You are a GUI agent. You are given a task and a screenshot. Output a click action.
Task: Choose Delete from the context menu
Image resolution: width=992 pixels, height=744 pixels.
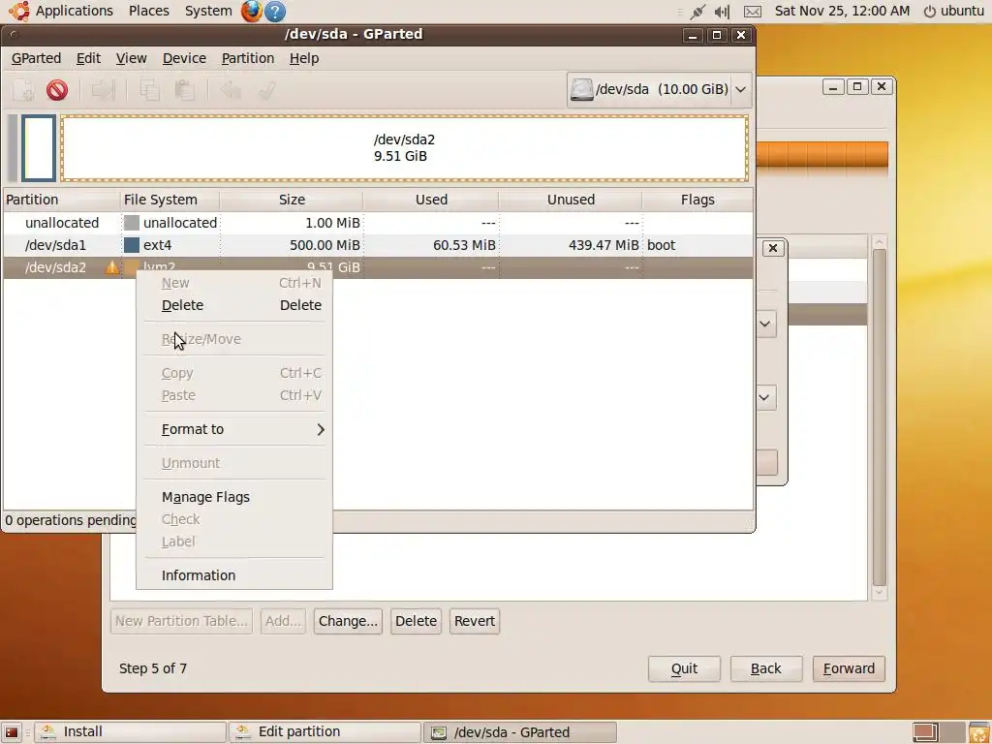click(x=234, y=305)
